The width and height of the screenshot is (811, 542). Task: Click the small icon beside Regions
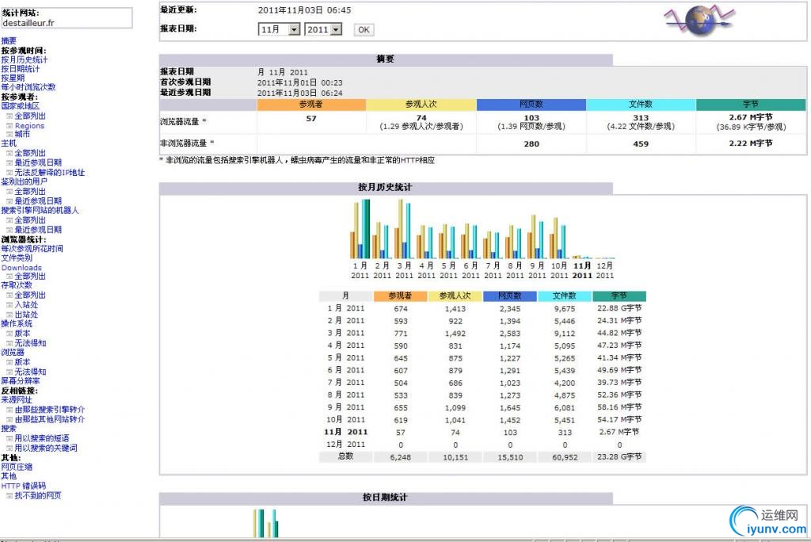(10, 126)
